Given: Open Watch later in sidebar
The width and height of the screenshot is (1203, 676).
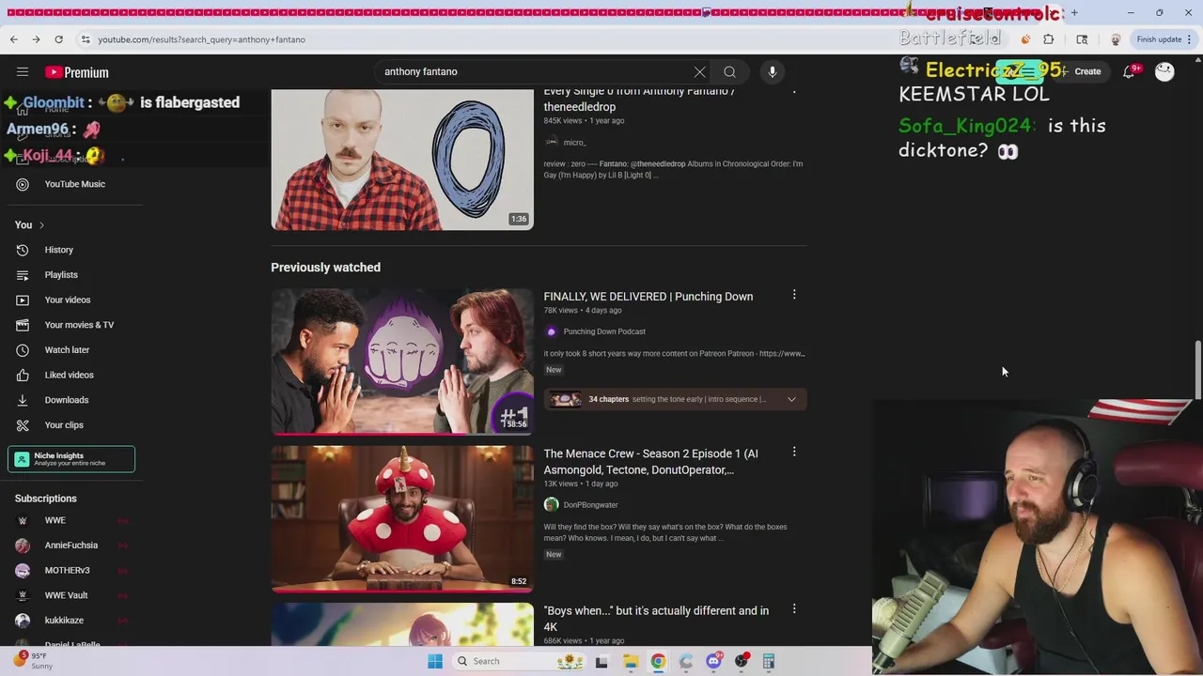Looking at the screenshot, I should (x=67, y=349).
